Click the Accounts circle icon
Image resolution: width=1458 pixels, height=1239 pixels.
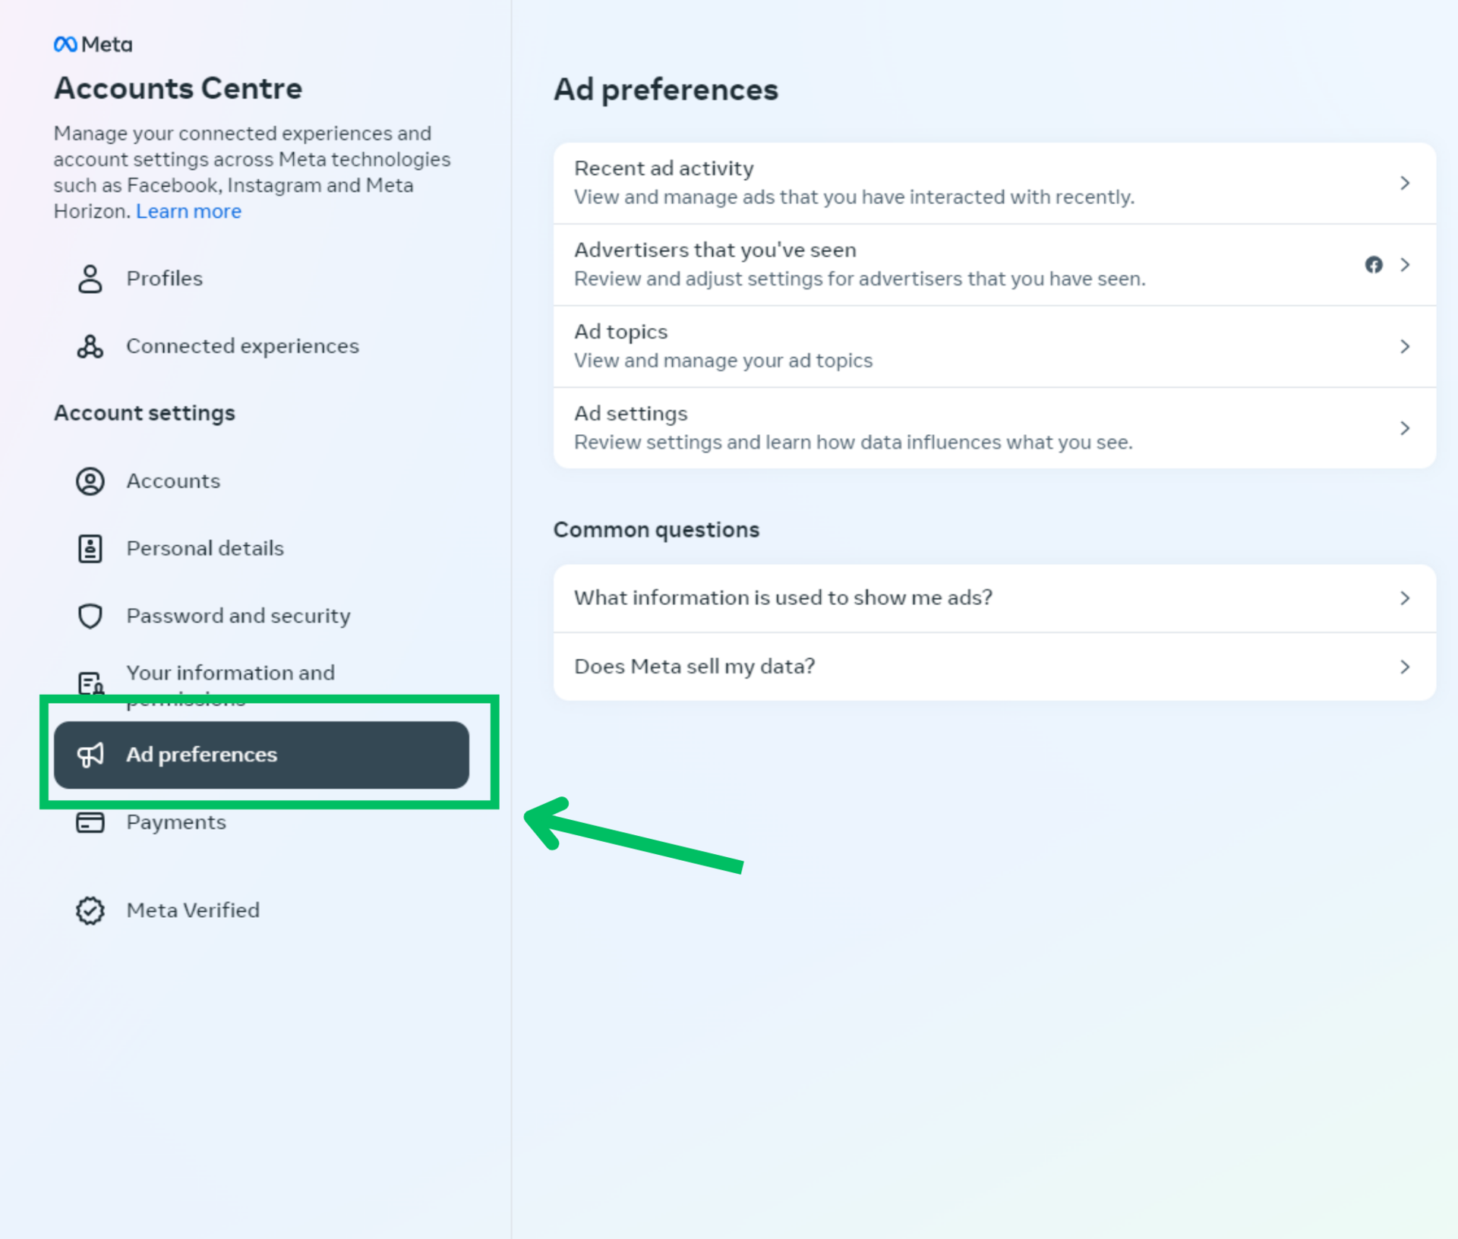pyautogui.click(x=90, y=481)
